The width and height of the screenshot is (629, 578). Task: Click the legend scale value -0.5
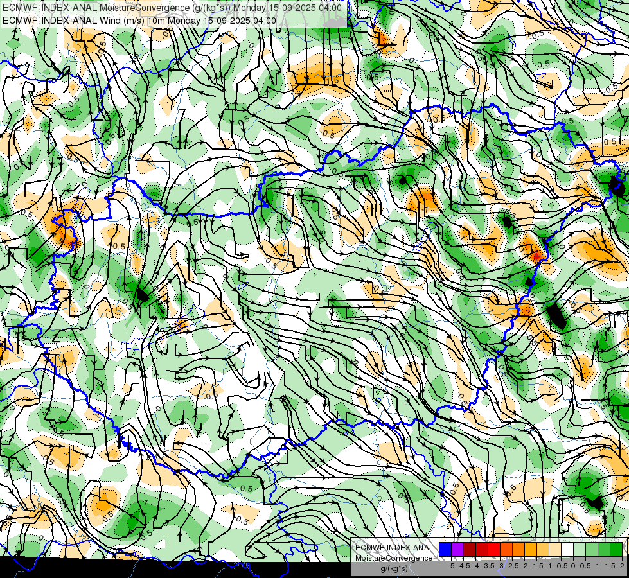(561, 566)
